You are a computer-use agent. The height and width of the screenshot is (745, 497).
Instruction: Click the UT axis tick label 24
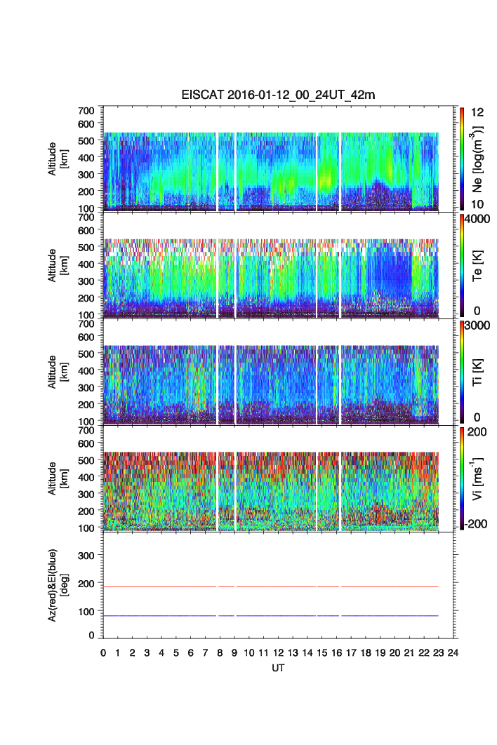tap(453, 653)
